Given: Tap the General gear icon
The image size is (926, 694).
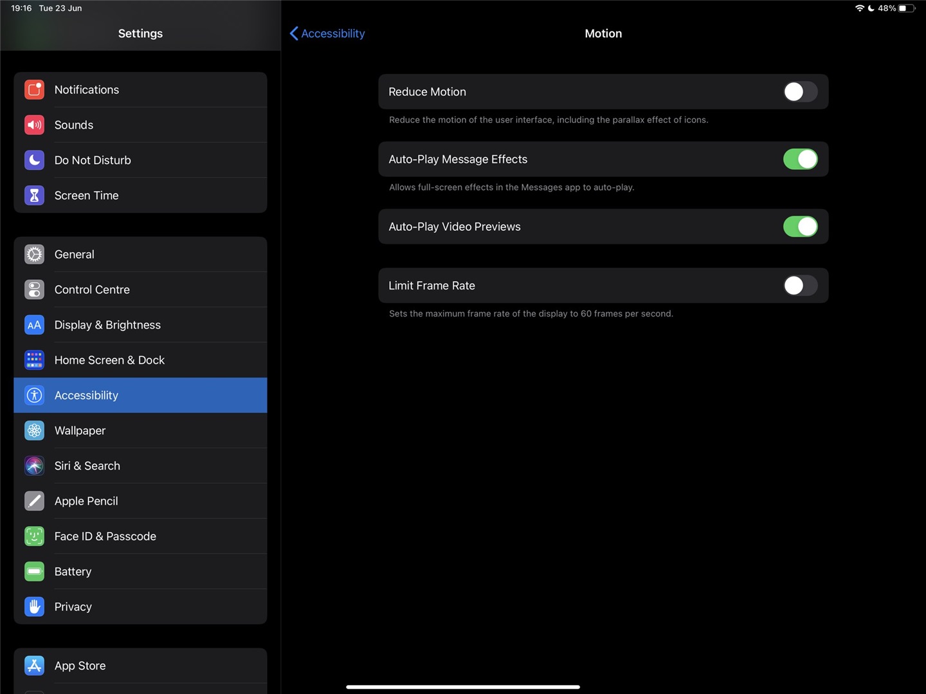Looking at the screenshot, I should click(x=34, y=254).
